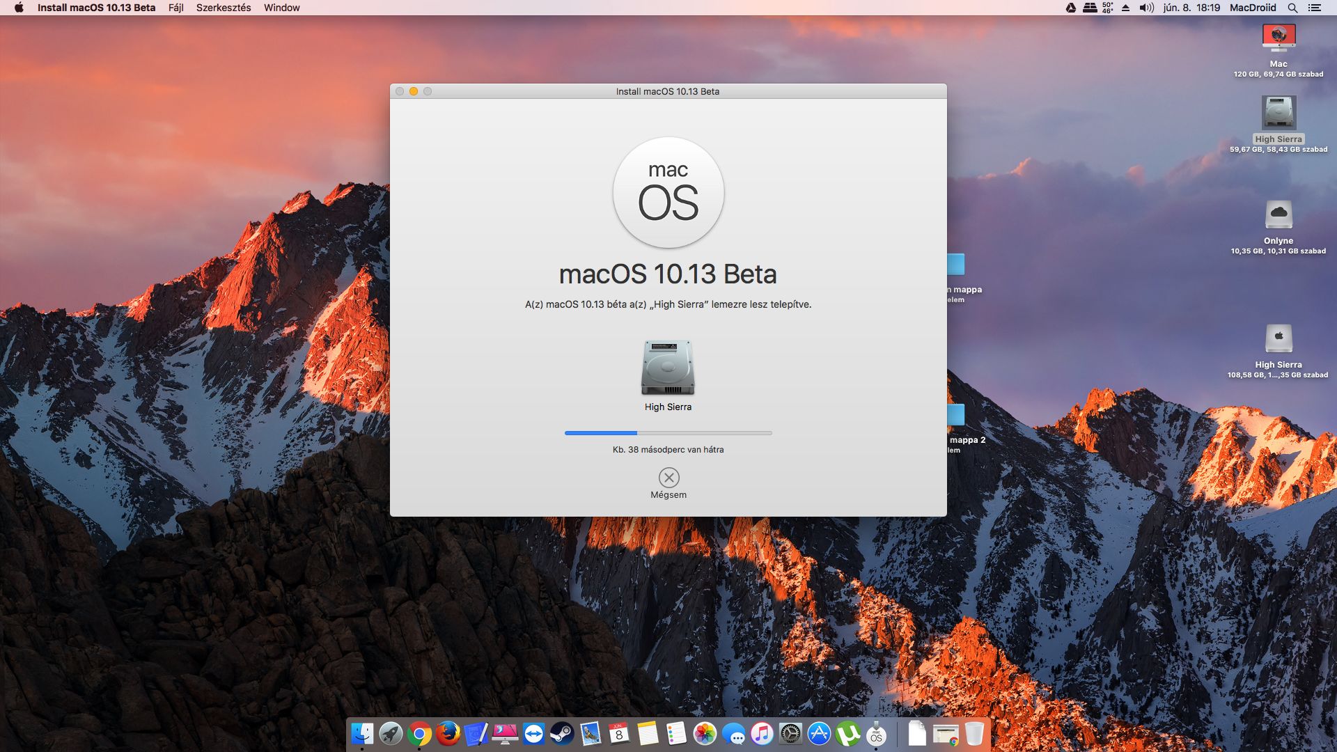Click the installation progress bar

[668, 433]
